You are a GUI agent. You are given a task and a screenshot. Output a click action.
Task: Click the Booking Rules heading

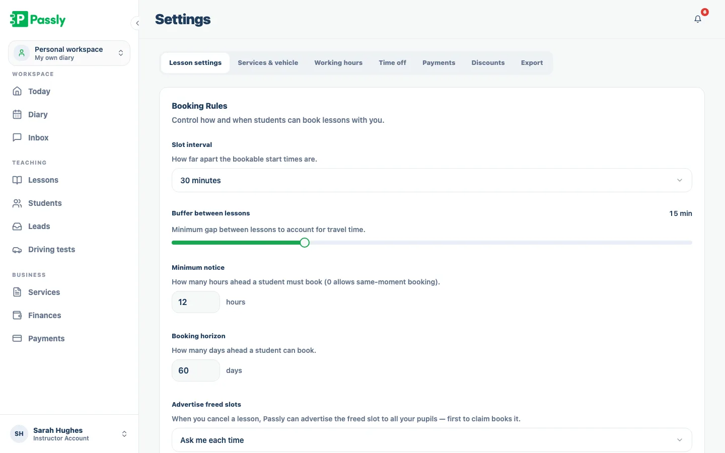pos(199,106)
